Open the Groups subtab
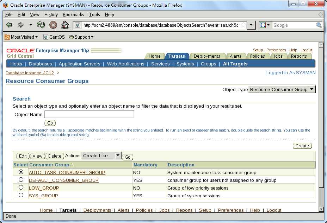Screen dimensions: 327x223 point(208,64)
